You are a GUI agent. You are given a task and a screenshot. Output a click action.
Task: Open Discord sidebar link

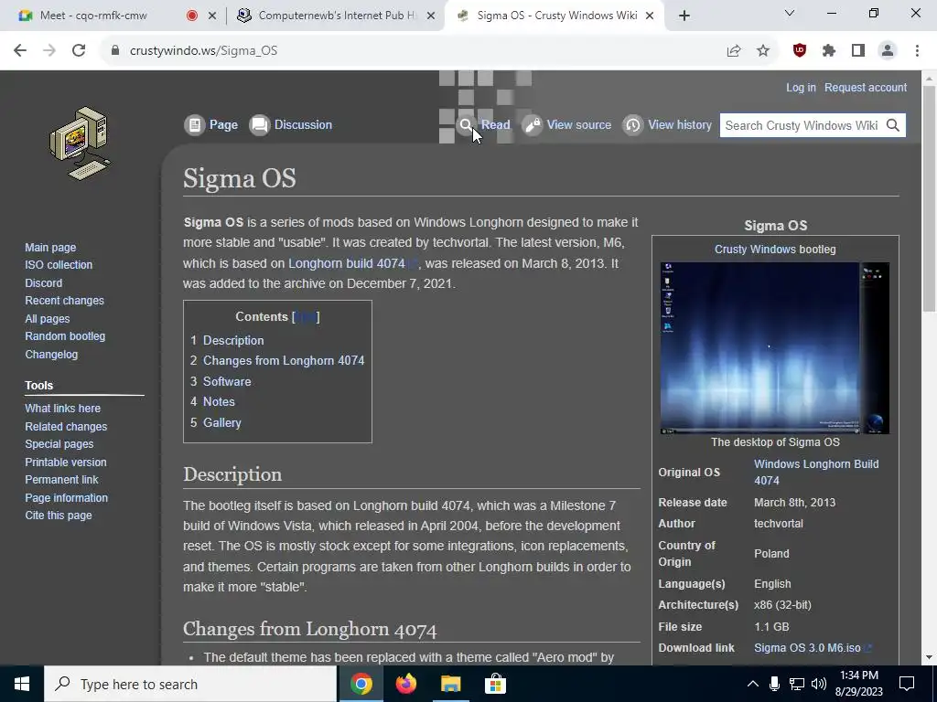pos(43,283)
